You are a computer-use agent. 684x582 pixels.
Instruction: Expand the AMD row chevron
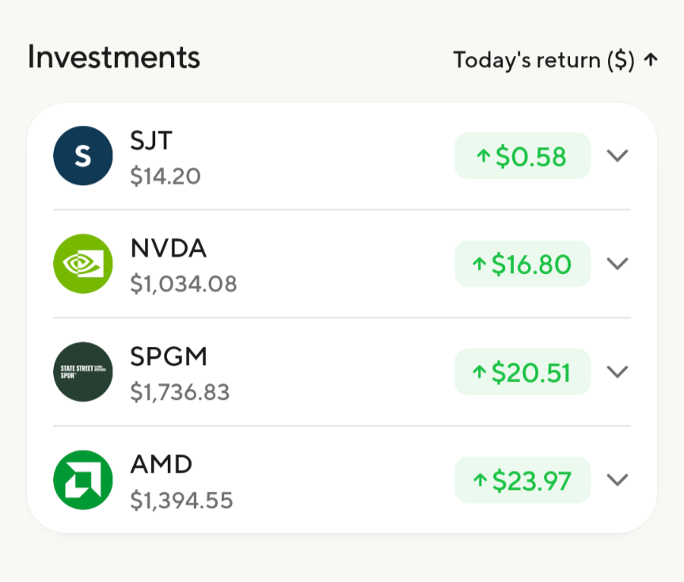point(617,480)
